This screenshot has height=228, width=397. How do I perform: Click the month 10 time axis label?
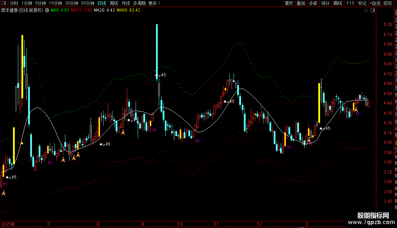(x=180, y=224)
